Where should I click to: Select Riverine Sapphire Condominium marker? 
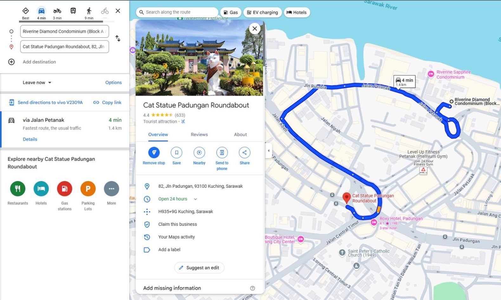pyautogui.click(x=431, y=74)
